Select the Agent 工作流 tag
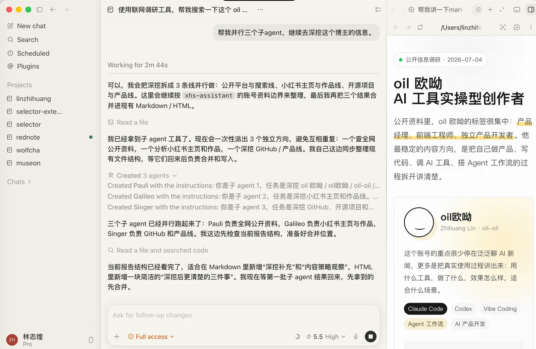The height and width of the screenshot is (349, 536). tap(425, 324)
